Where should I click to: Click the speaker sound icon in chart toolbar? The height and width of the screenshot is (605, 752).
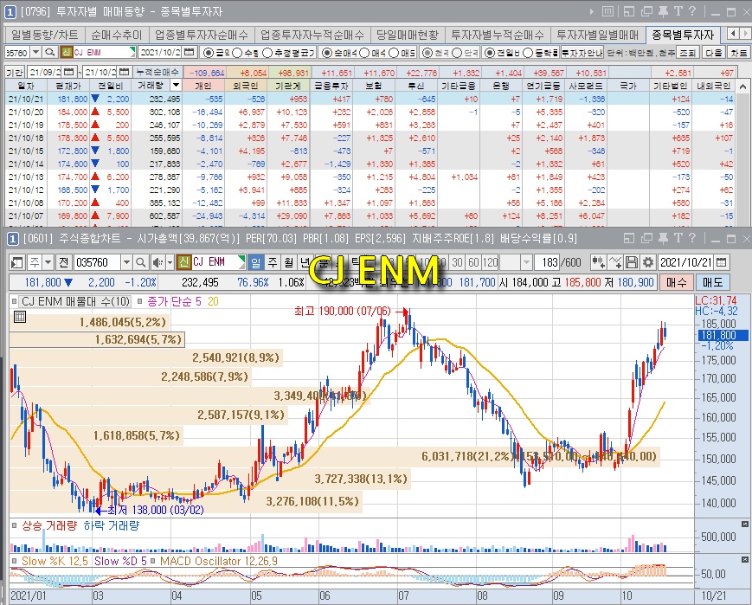(x=157, y=262)
